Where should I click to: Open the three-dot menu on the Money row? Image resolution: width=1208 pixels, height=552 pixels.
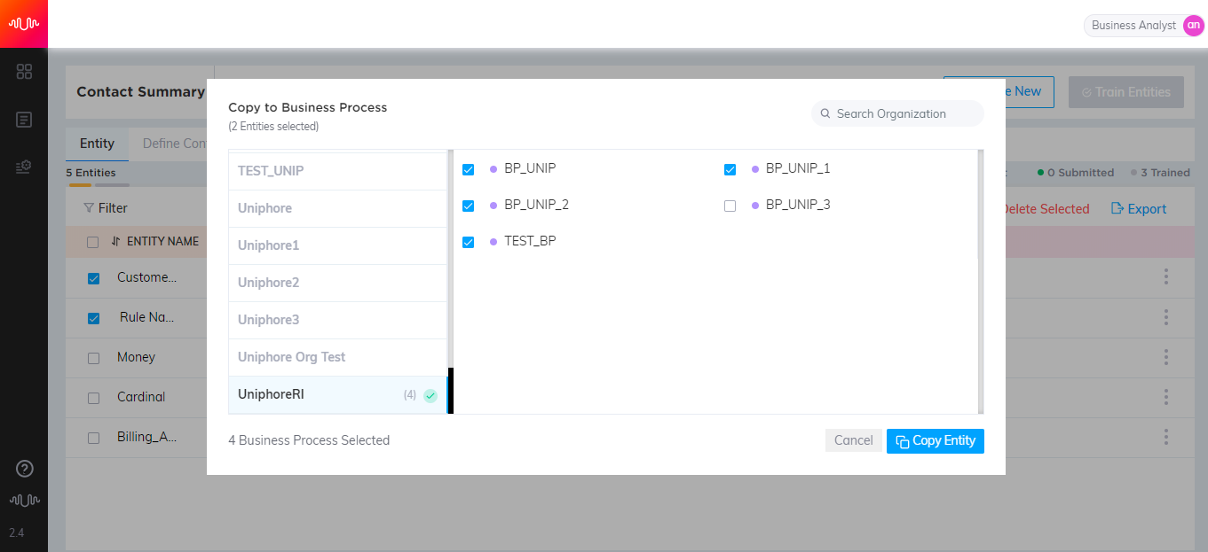(x=1165, y=357)
